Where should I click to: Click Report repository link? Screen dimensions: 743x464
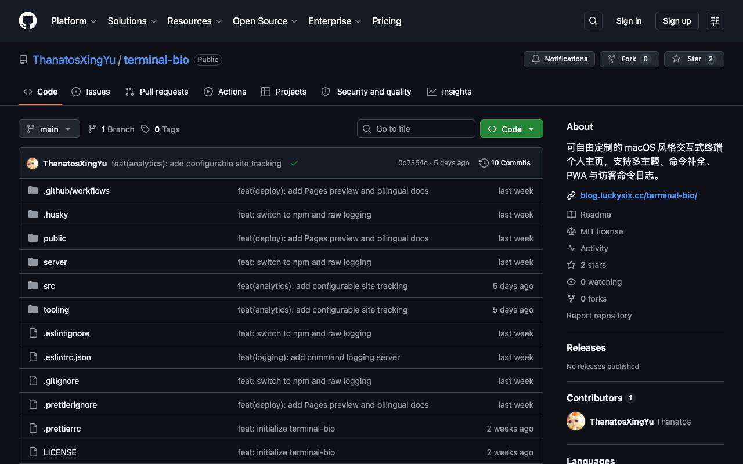(599, 316)
